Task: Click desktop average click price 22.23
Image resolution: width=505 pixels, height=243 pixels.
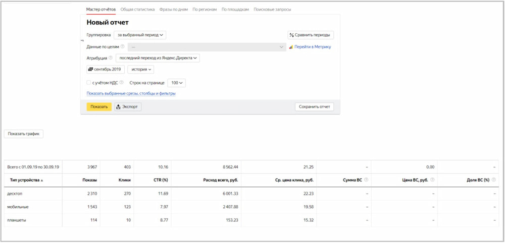Action: pos(309,194)
